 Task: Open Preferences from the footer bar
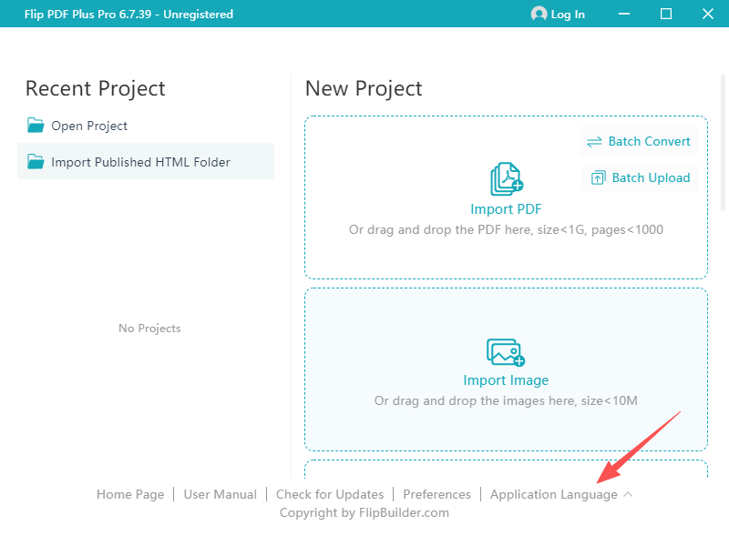point(436,494)
